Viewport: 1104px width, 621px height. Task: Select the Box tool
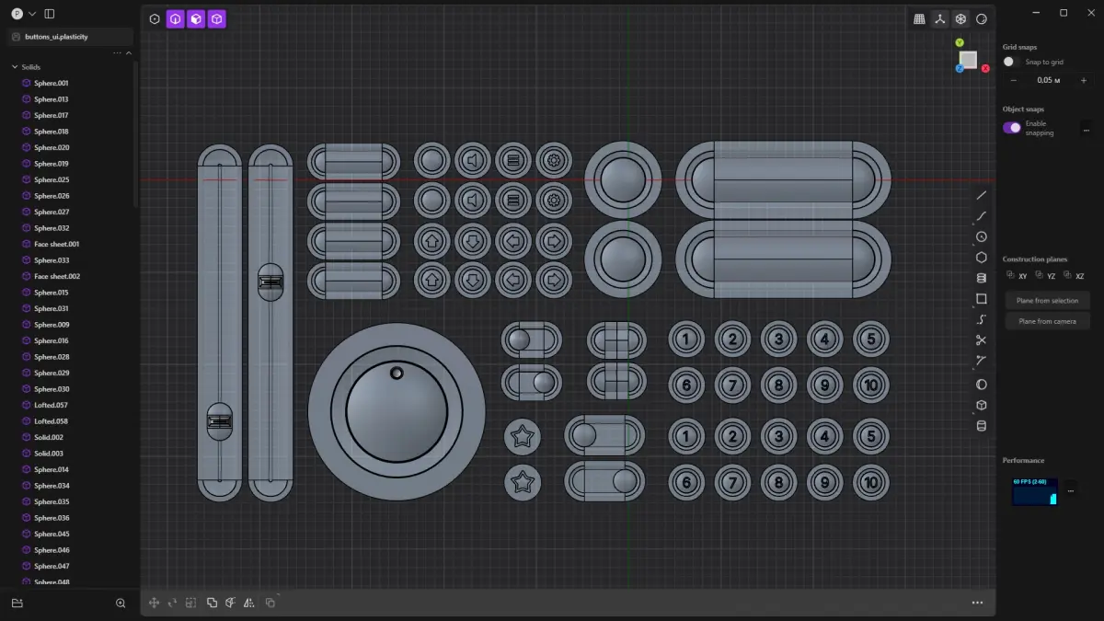tap(982, 405)
